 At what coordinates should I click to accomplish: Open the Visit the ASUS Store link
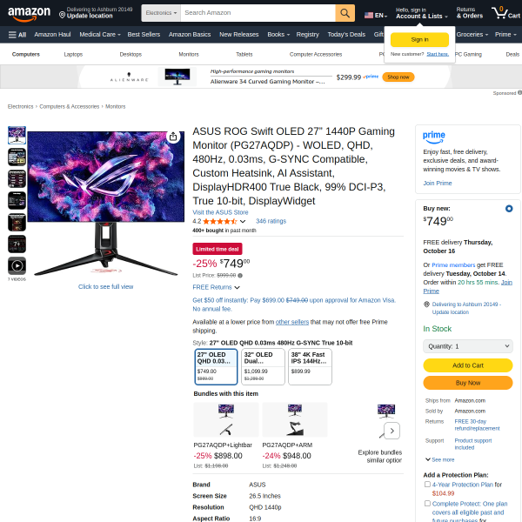tap(220, 212)
